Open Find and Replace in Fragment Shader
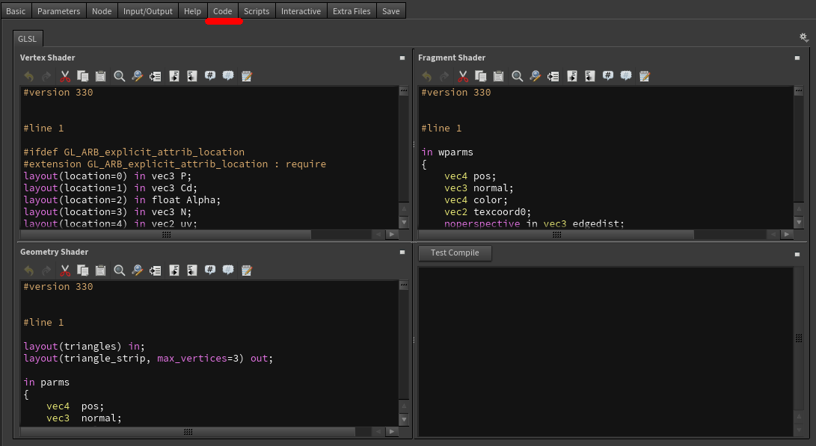This screenshot has width=816, height=446. tap(535, 76)
